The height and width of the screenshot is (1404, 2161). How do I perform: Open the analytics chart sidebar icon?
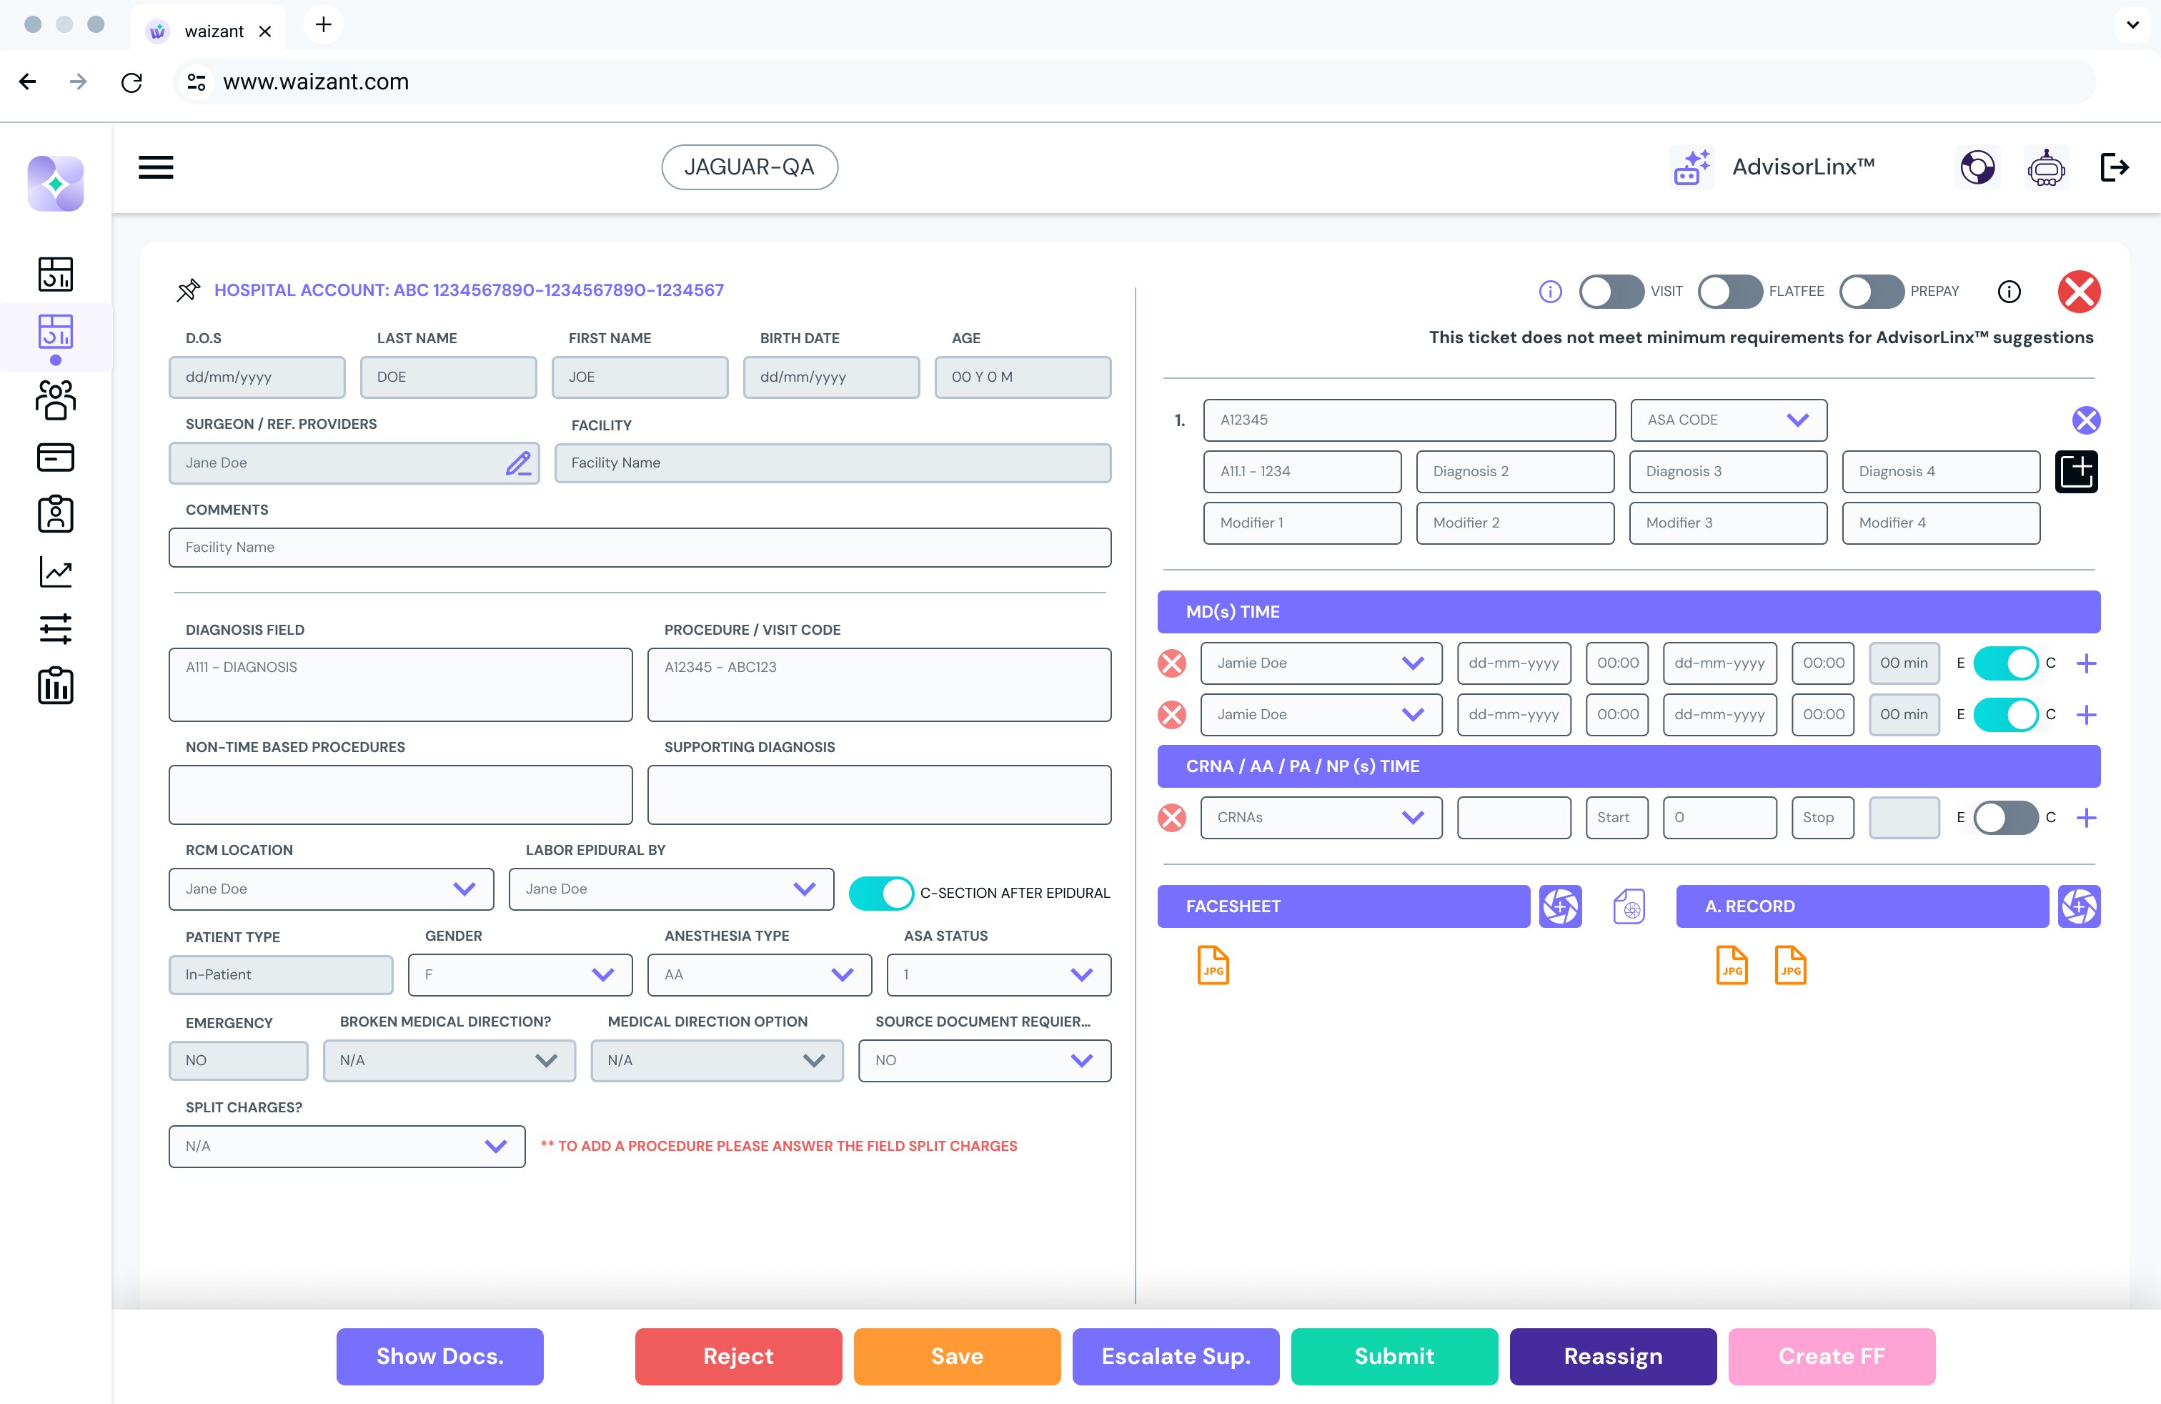tap(56, 572)
